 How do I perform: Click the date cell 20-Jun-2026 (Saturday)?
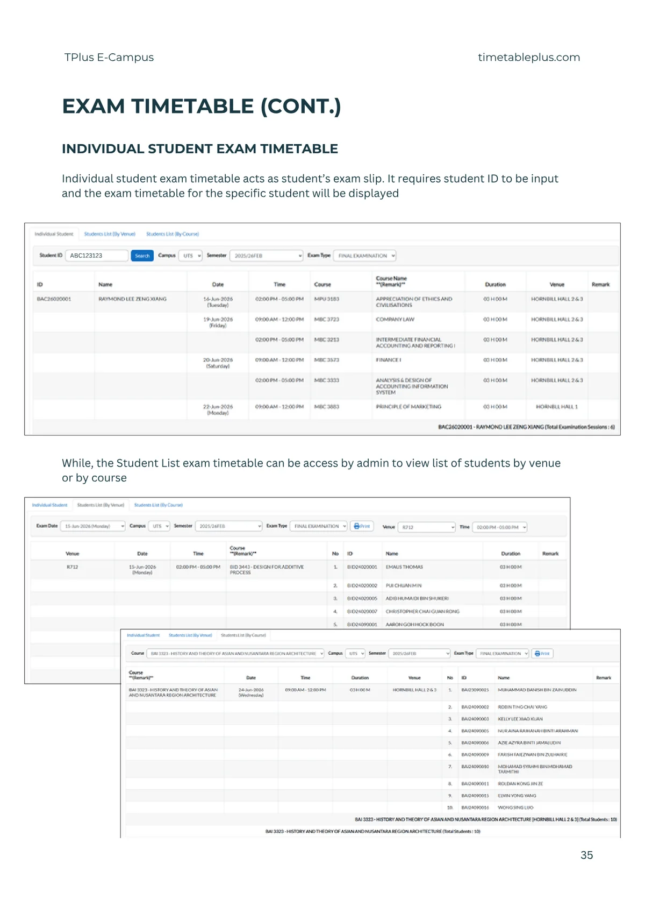point(218,363)
